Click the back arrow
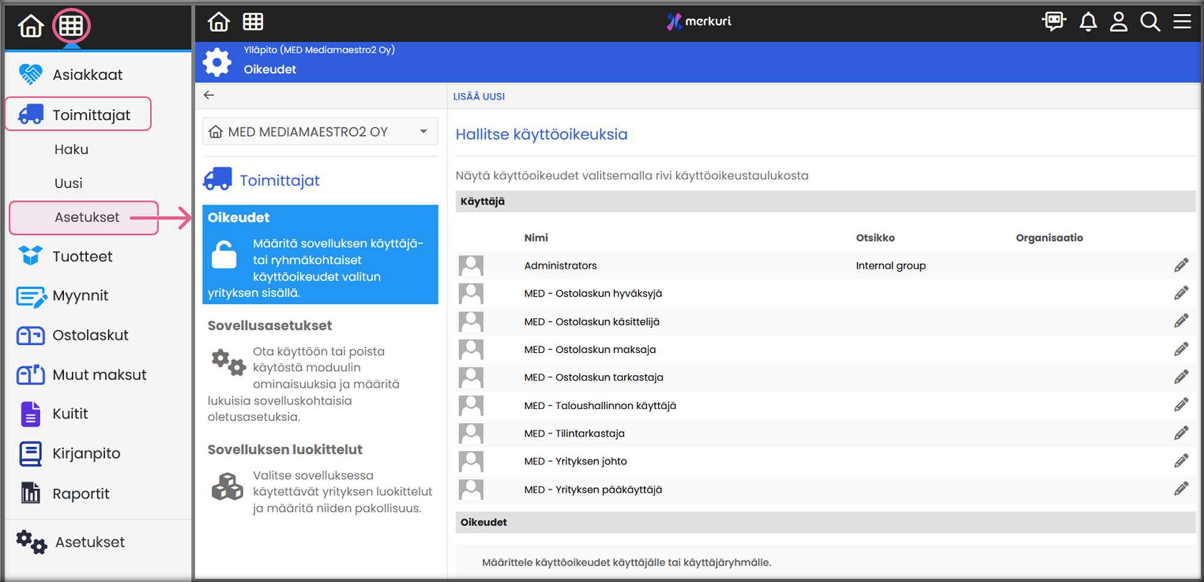Viewport: 1204px width, 582px height. pyautogui.click(x=209, y=95)
